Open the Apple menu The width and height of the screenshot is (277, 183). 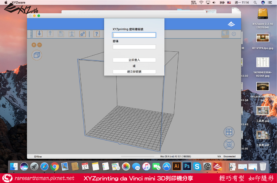pyautogui.click(x=5, y=2)
